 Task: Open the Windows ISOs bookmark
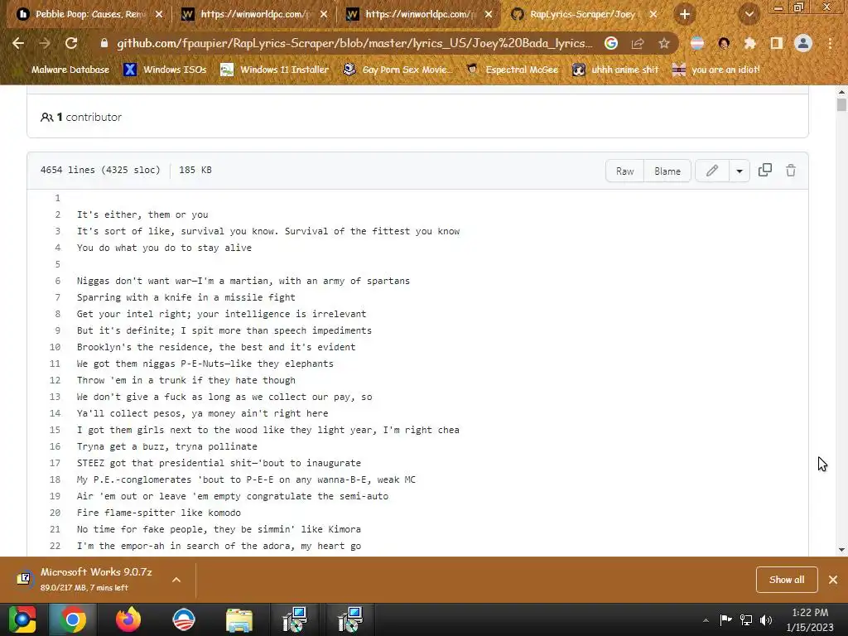click(x=165, y=70)
